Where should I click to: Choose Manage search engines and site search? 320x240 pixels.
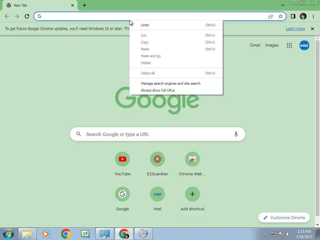[176, 83]
